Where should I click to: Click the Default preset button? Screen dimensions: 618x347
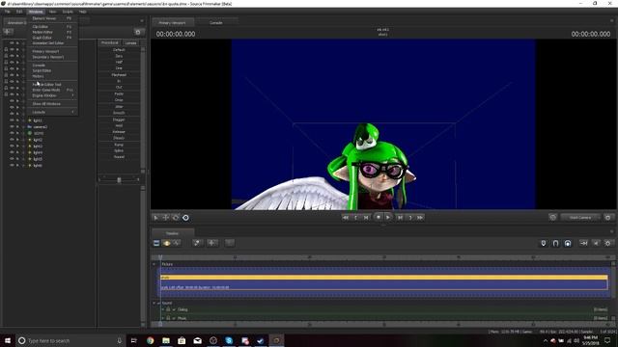119,50
